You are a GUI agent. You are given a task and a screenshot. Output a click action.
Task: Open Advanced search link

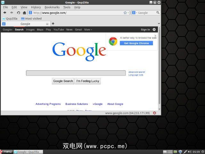137,72
